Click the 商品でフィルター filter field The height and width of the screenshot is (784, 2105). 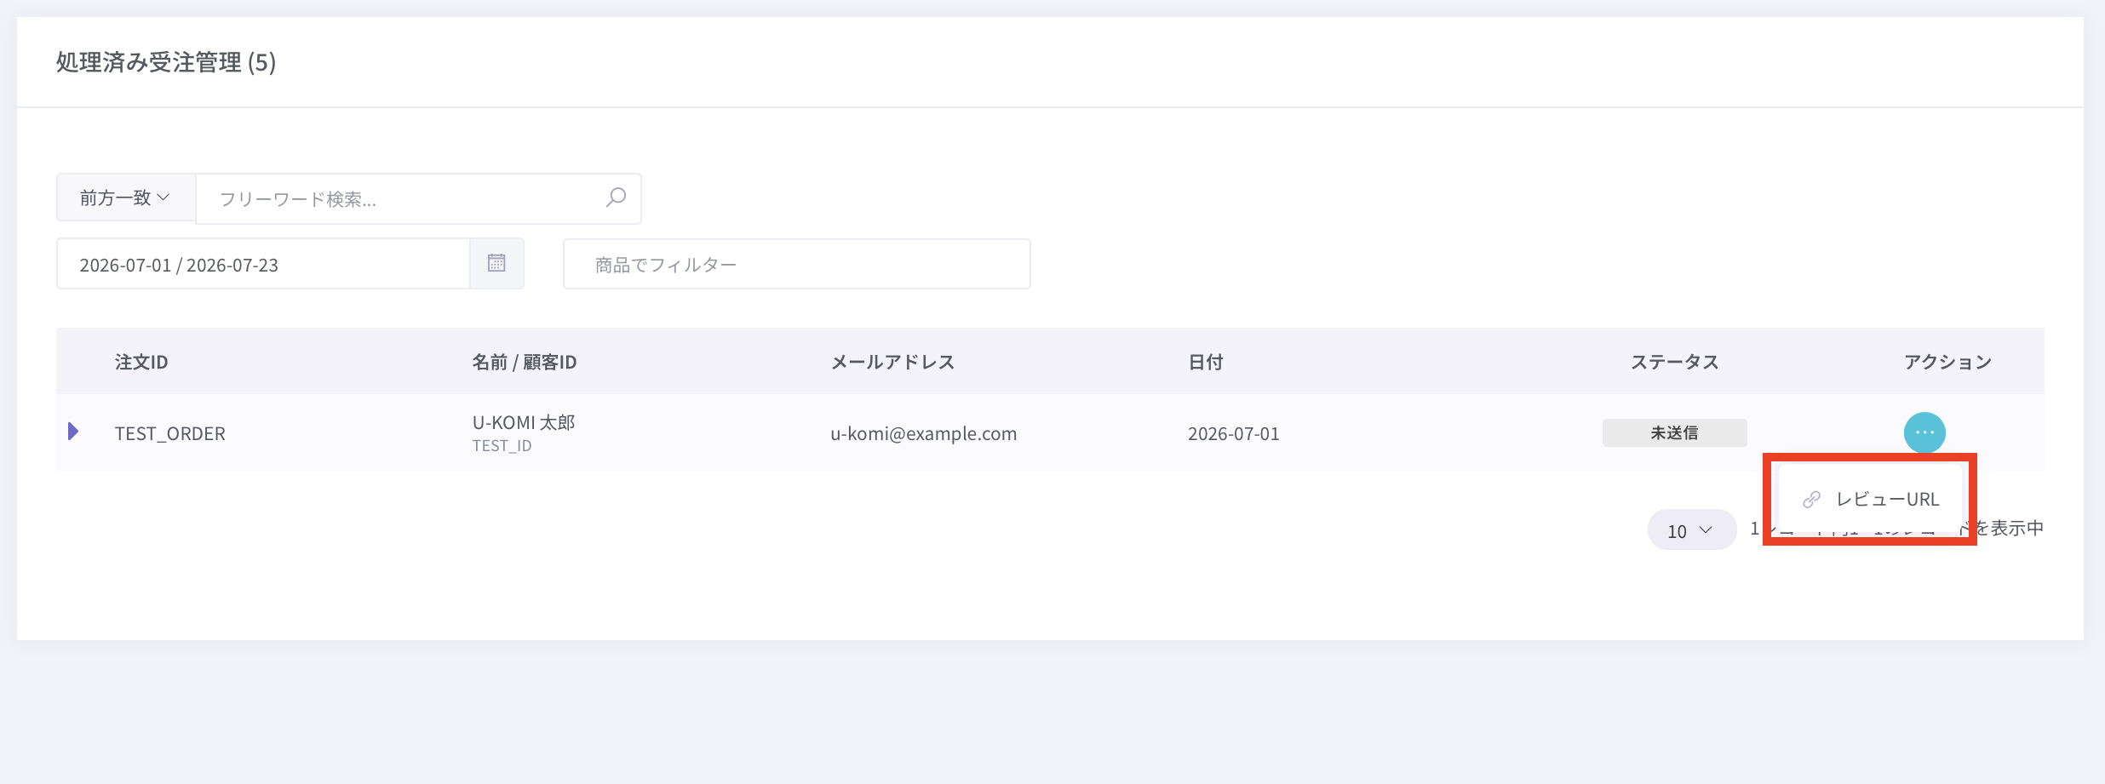[x=796, y=264]
